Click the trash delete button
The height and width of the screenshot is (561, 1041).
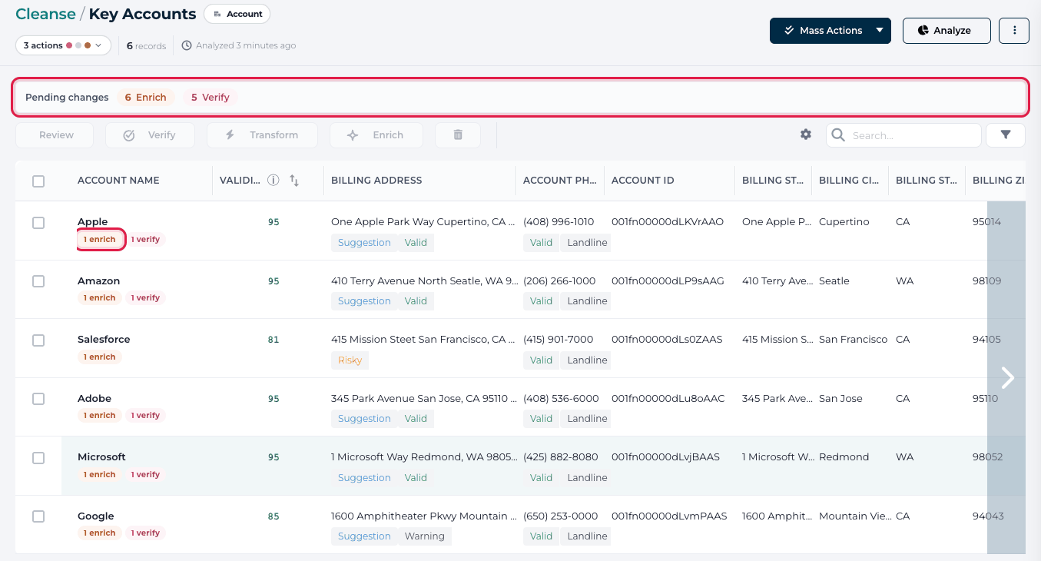(x=458, y=134)
